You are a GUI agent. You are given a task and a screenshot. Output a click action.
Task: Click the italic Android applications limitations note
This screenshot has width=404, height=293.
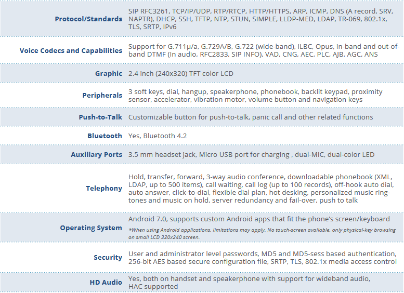point(258,233)
